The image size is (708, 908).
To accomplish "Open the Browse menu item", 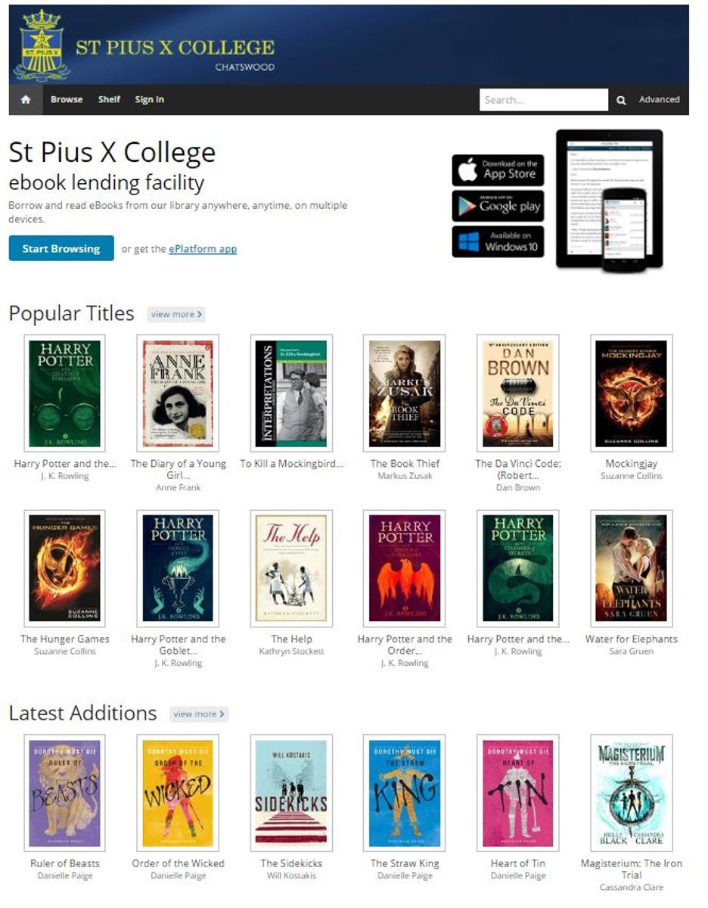I will tap(67, 100).
